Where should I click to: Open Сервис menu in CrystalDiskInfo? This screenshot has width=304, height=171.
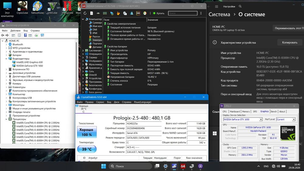tap(100, 102)
